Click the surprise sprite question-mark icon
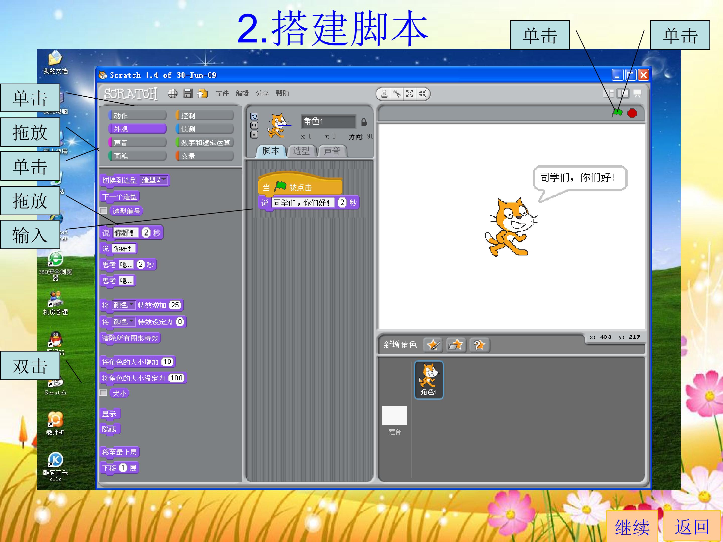Image resolution: width=723 pixels, height=542 pixels. (x=479, y=345)
